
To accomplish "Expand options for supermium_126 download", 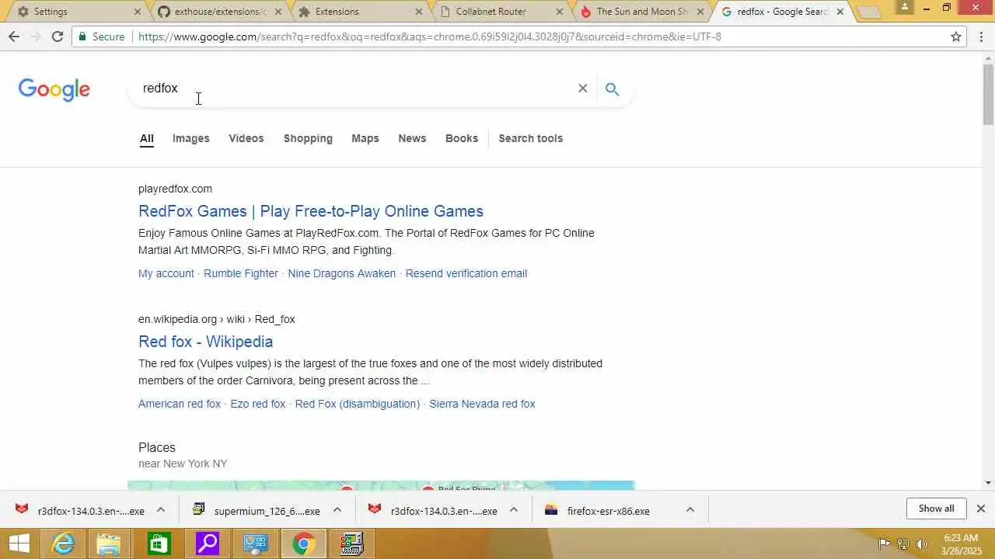I will click(337, 510).
